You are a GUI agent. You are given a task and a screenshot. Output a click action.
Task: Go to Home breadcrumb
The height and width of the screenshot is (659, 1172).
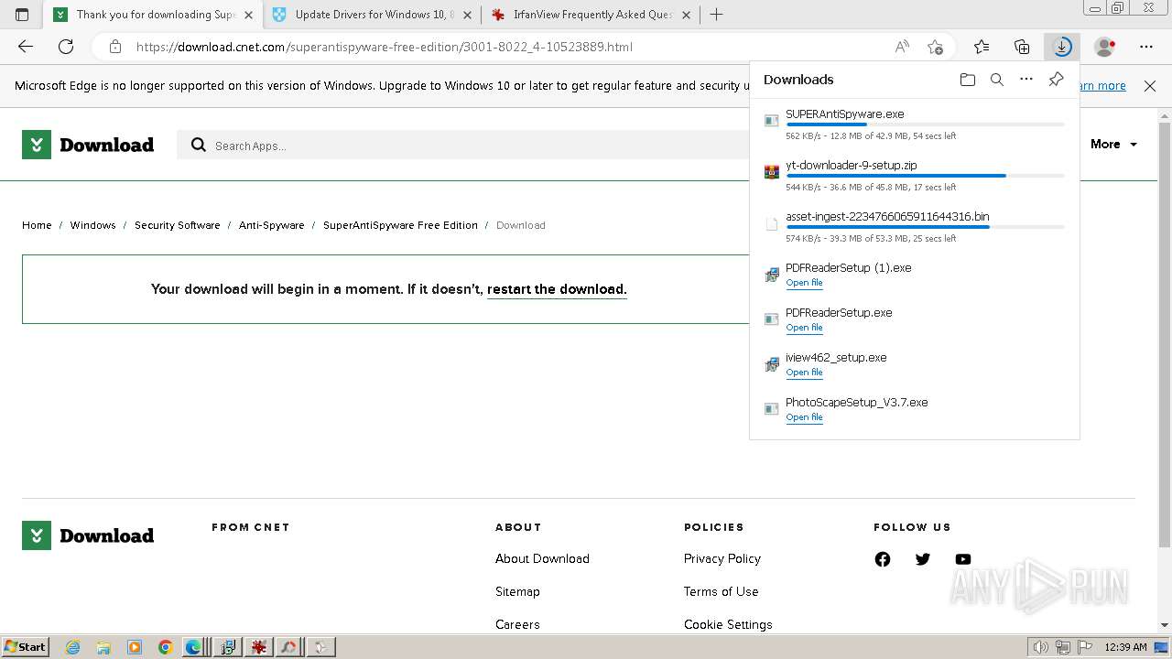coord(37,225)
